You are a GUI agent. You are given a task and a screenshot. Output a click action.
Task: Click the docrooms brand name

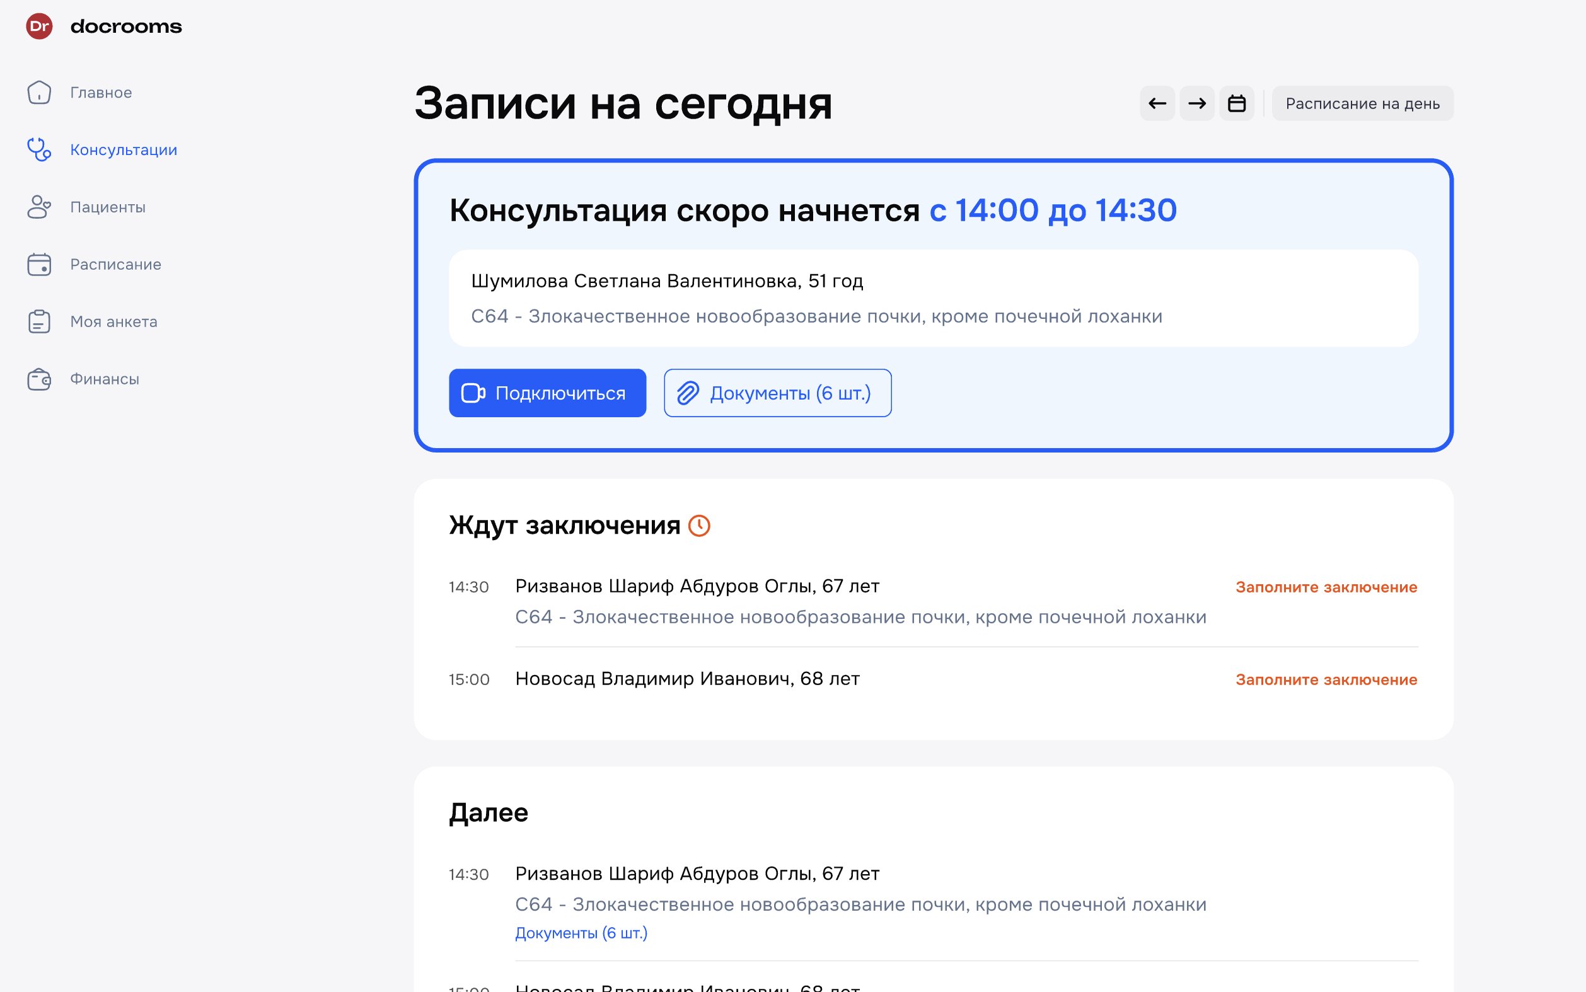click(x=126, y=26)
